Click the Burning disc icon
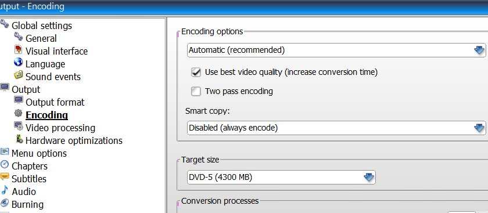The image size is (488, 213). click(5, 203)
